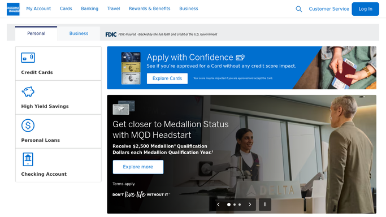Click the 'Apply with Confidence' heading
The width and height of the screenshot is (386, 217).
tap(190, 57)
